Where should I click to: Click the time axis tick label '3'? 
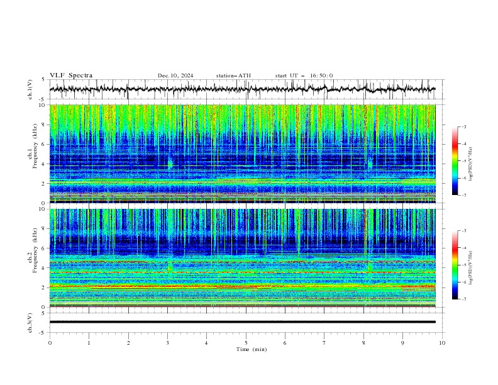(x=167, y=343)
